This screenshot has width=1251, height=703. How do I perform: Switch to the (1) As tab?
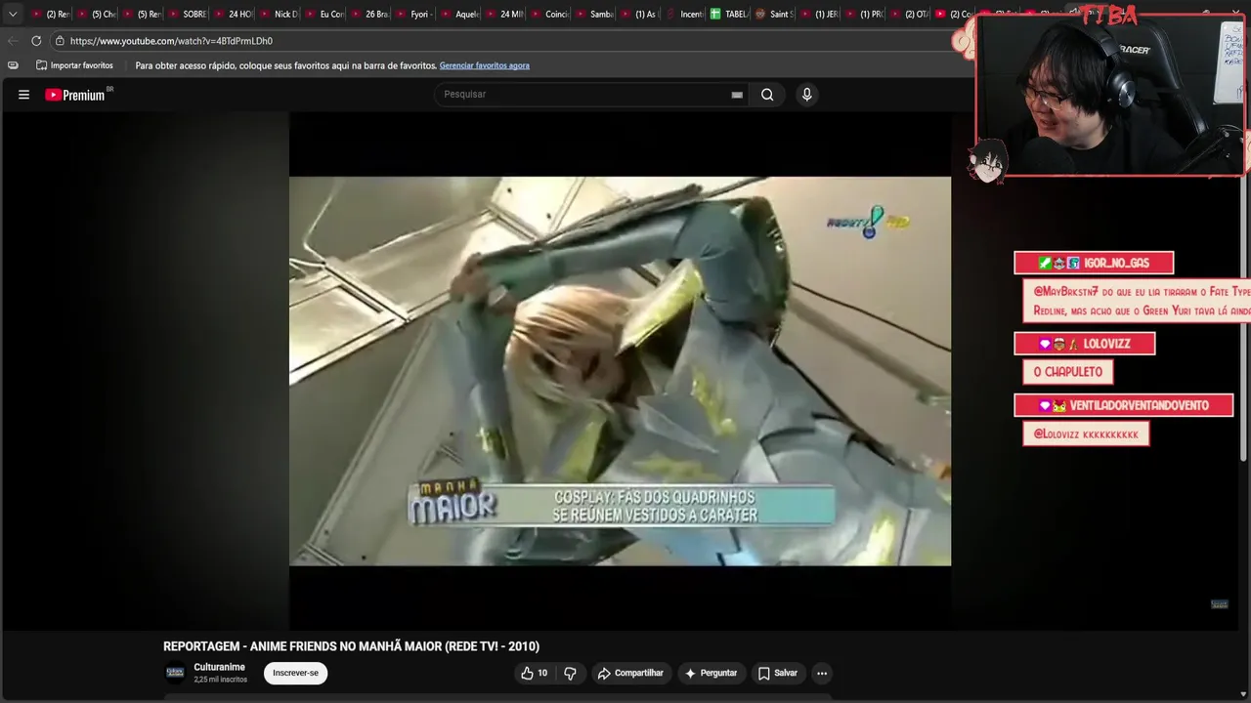pos(639,14)
